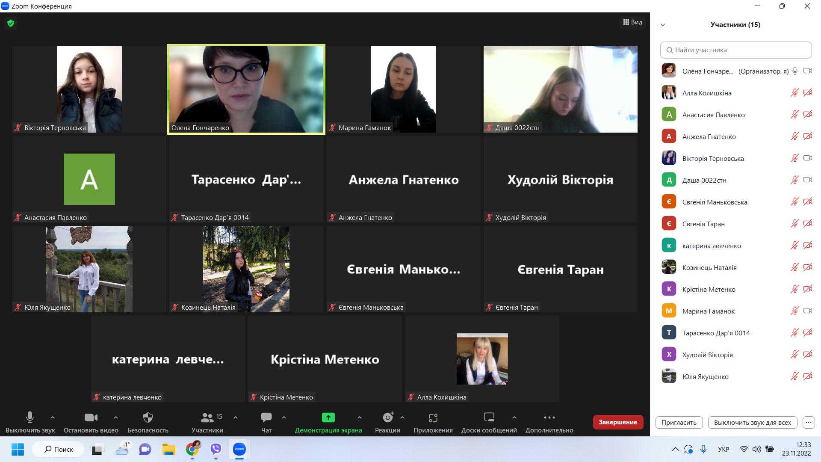Expand the video options arrow beside camera
This screenshot has height=462, width=821.
point(115,418)
